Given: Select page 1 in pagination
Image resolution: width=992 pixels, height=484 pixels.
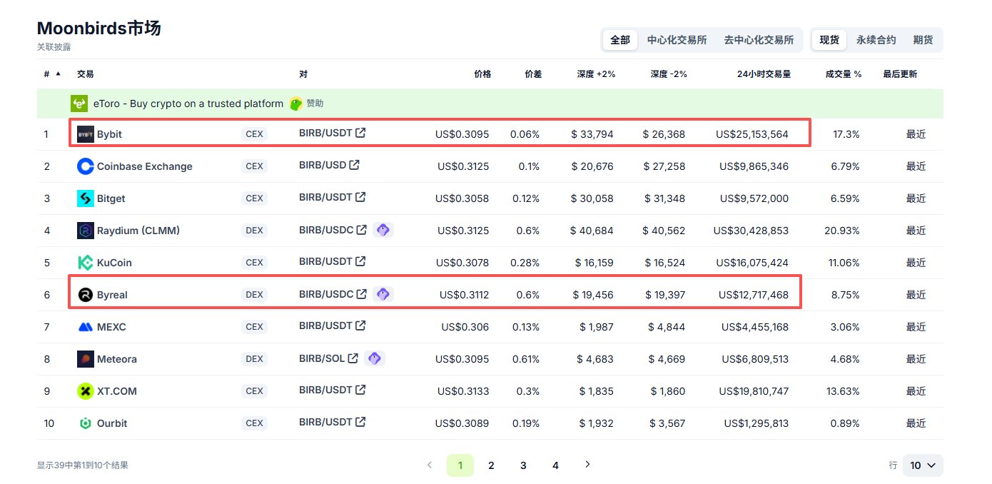Looking at the screenshot, I should 460,465.
